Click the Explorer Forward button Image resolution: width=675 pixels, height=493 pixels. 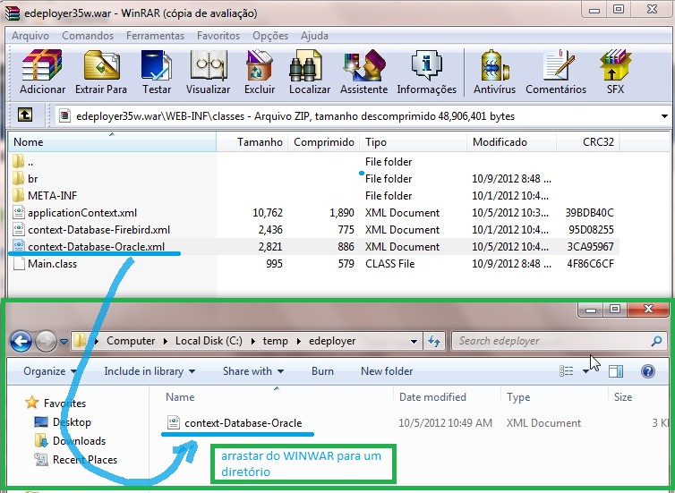[x=46, y=341]
